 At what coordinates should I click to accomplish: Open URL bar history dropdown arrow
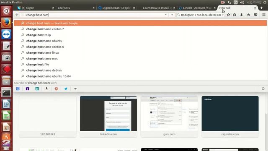pos(166,15)
